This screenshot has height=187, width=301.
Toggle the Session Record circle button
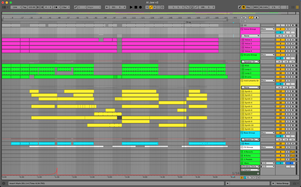(162, 7)
